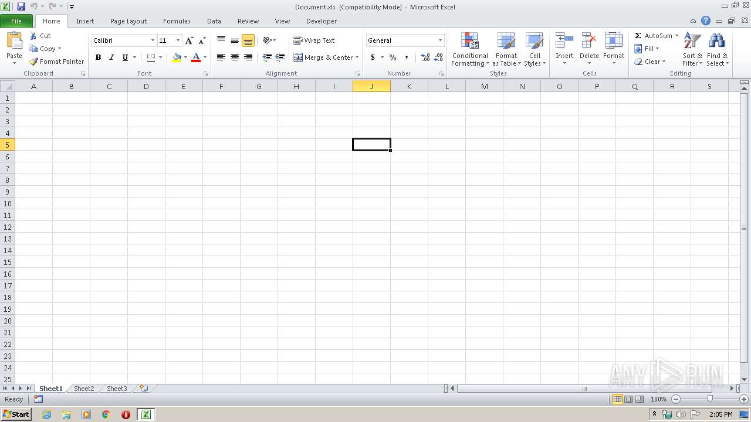Apply Accounting Number Format dollar icon
Image resolution: width=751 pixels, height=422 pixels.
(x=373, y=57)
